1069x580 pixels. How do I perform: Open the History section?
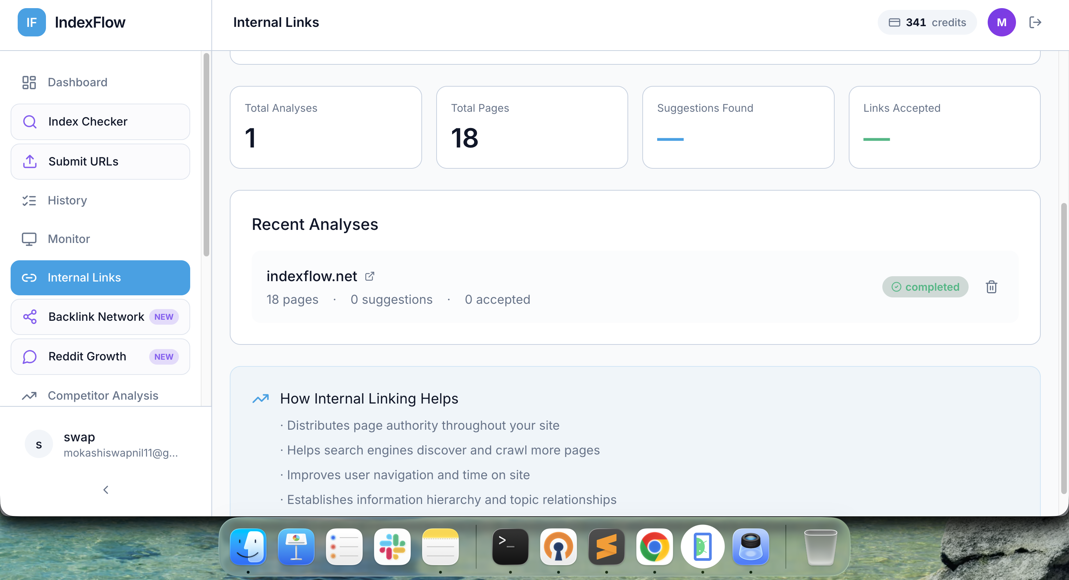(x=67, y=201)
